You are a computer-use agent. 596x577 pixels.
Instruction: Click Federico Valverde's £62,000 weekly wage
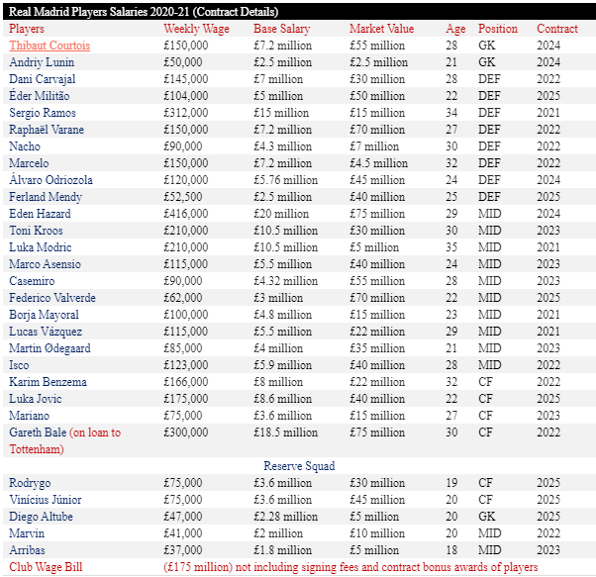tap(183, 298)
